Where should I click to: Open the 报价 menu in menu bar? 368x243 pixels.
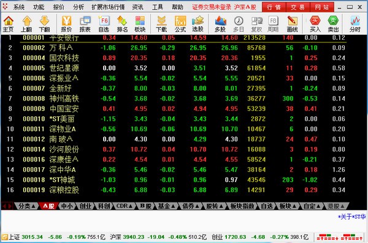[58, 7]
